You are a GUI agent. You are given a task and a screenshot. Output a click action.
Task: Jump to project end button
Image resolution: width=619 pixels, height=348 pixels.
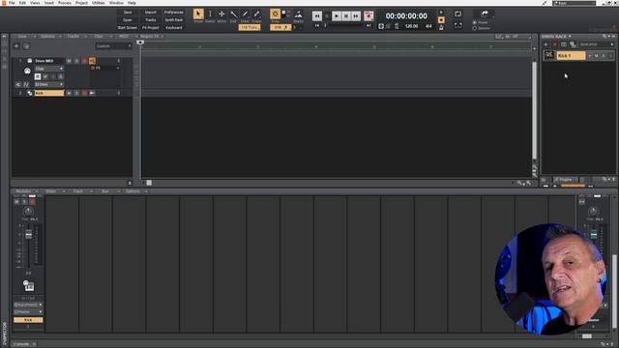tap(368, 26)
